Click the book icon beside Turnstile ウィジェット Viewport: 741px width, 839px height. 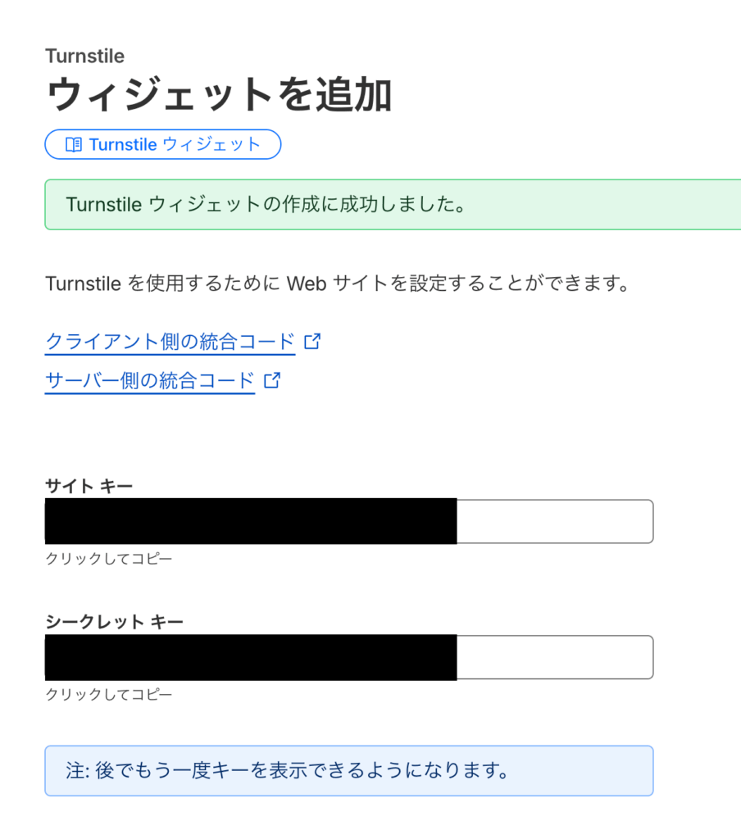point(74,145)
